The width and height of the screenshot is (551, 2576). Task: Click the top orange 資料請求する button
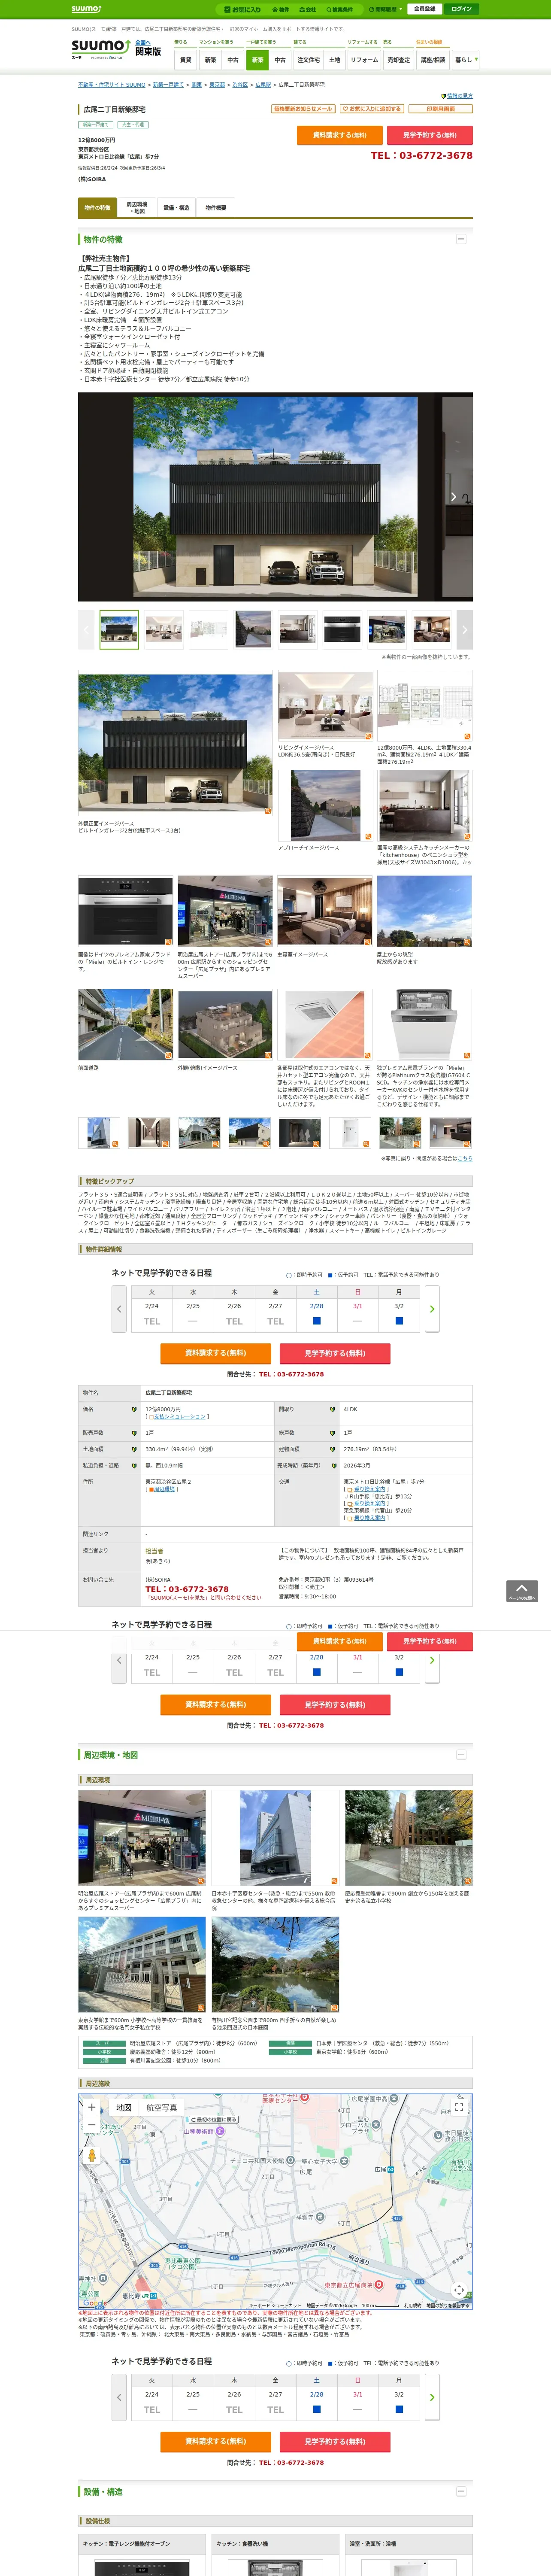339,135
